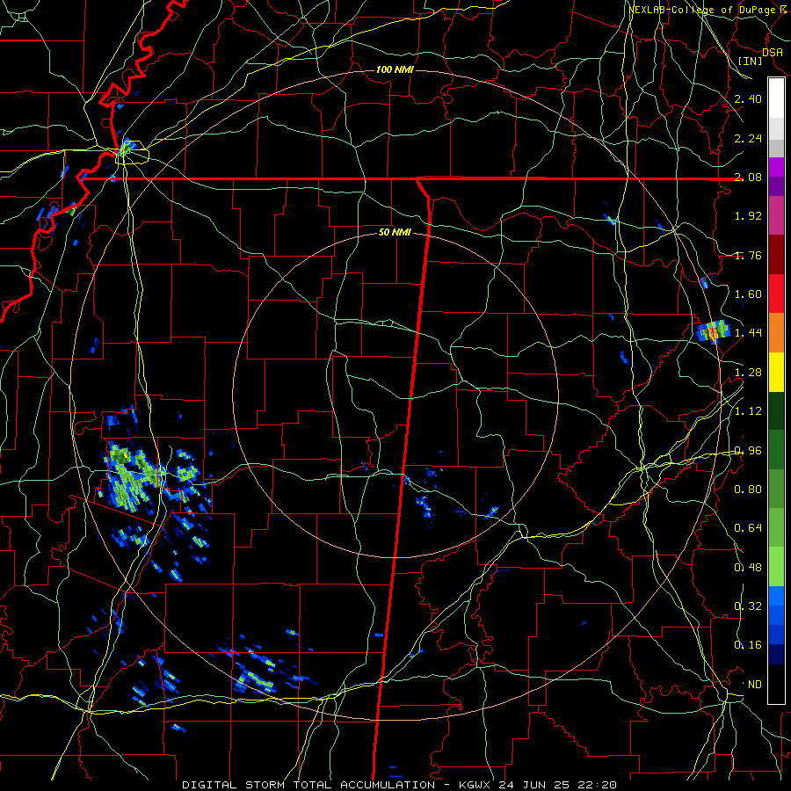791x791 pixels.
Task: Select the 2.40 legend value
Action: pos(748,98)
